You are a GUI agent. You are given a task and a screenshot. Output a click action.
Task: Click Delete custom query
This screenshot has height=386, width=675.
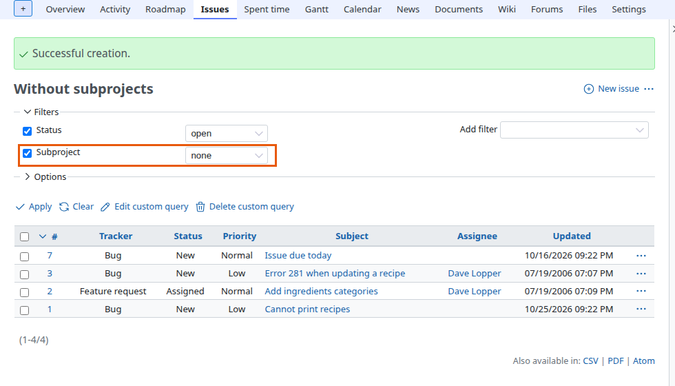[x=245, y=207]
